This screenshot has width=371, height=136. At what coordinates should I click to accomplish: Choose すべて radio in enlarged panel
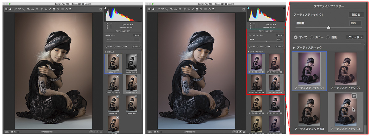pos(296,37)
